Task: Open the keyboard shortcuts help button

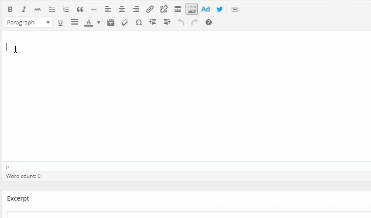Action: pos(209,22)
